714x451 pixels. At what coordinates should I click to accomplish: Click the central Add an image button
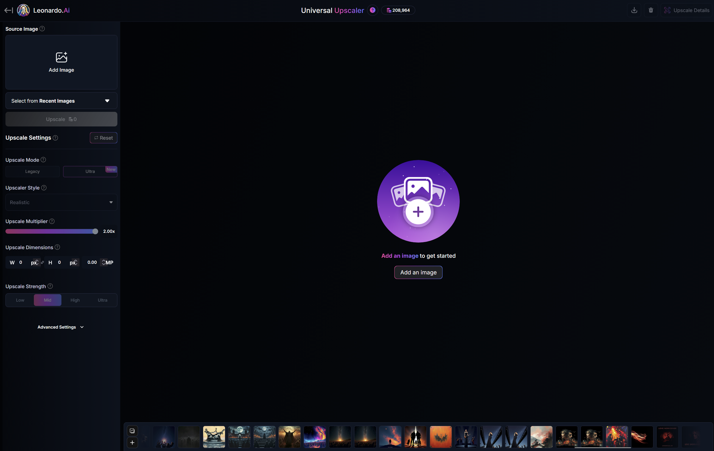pos(418,272)
